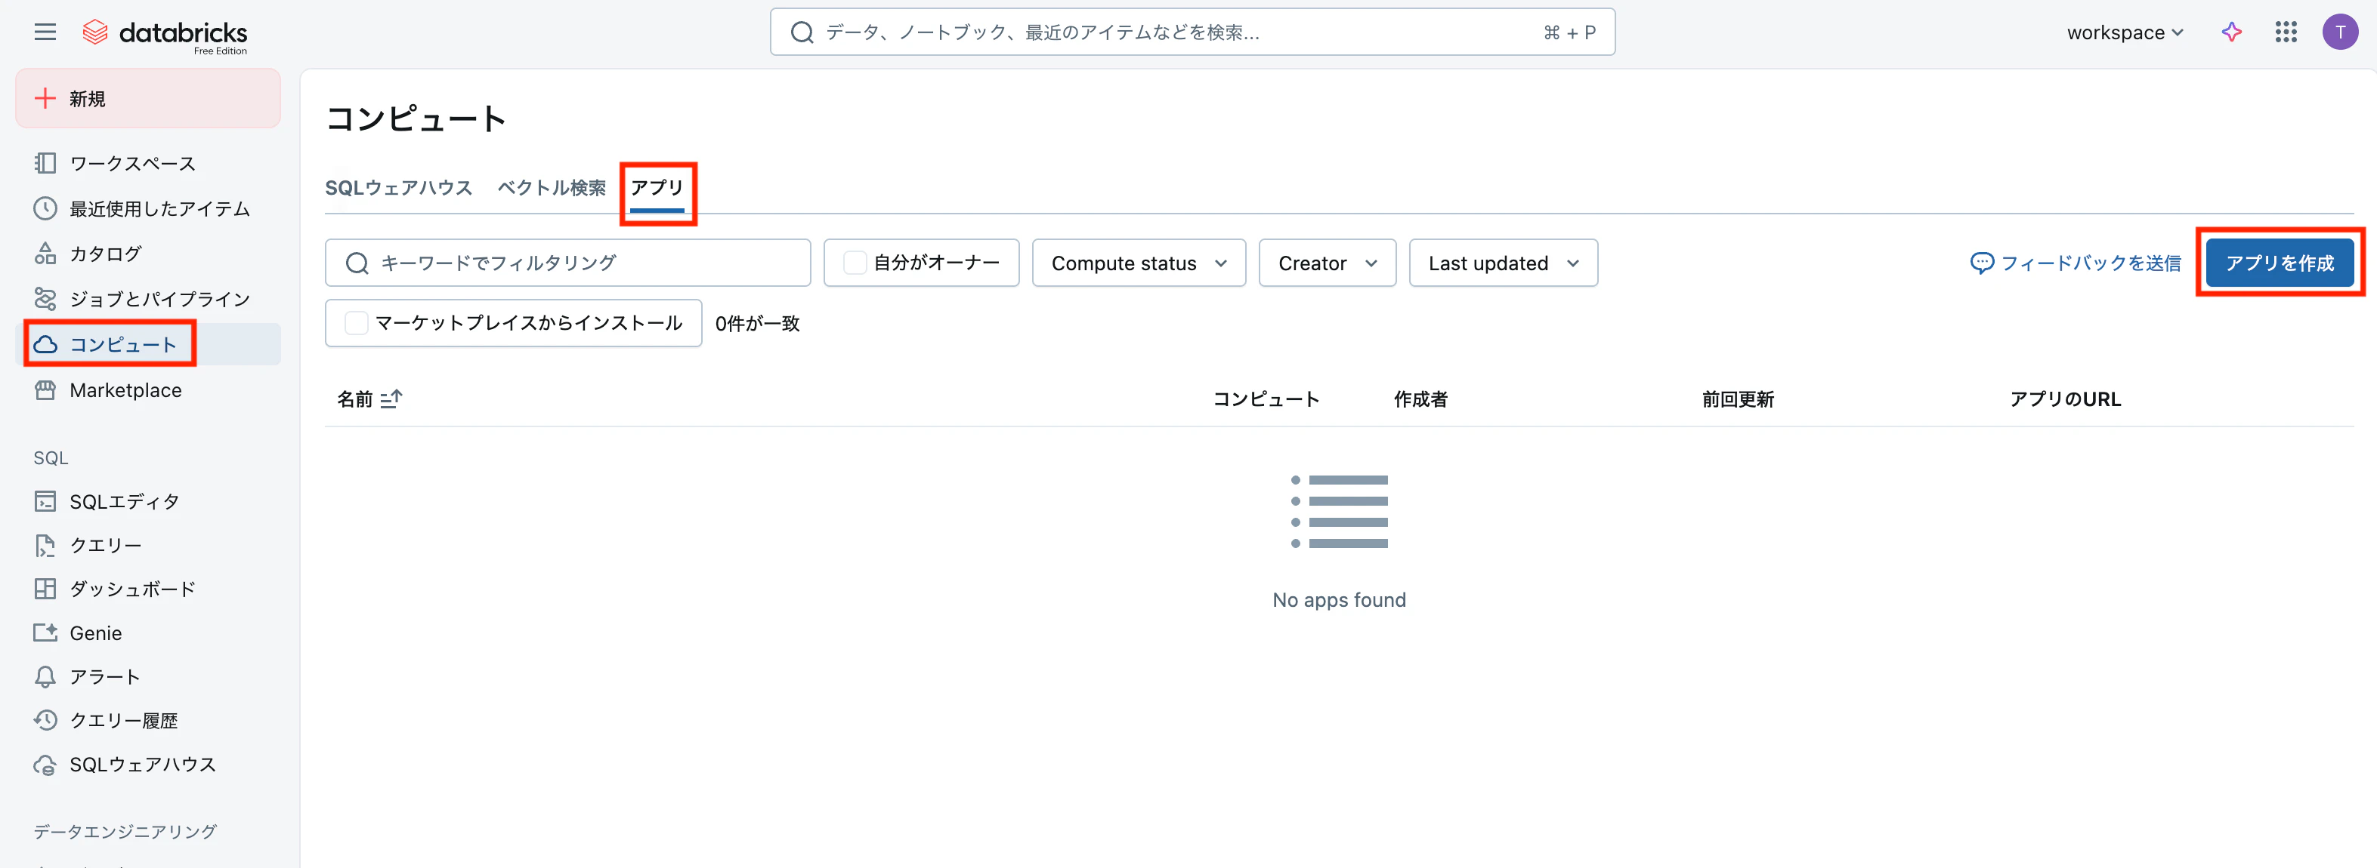Screen dimensions: 2377x868
Task: Toggle the hamburger sidebar menu
Action: tap(45, 32)
